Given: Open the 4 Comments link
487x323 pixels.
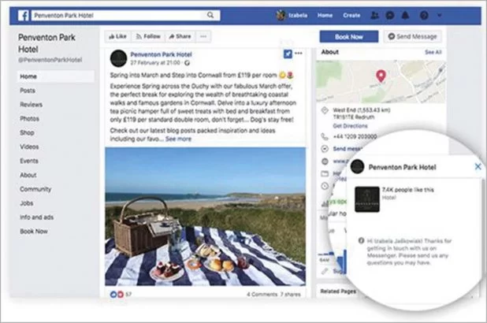Looking at the screenshot, I should click(262, 294).
